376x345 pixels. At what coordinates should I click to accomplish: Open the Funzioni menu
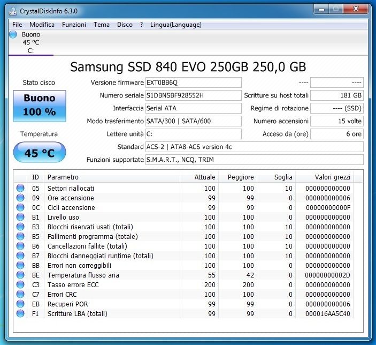point(74,25)
